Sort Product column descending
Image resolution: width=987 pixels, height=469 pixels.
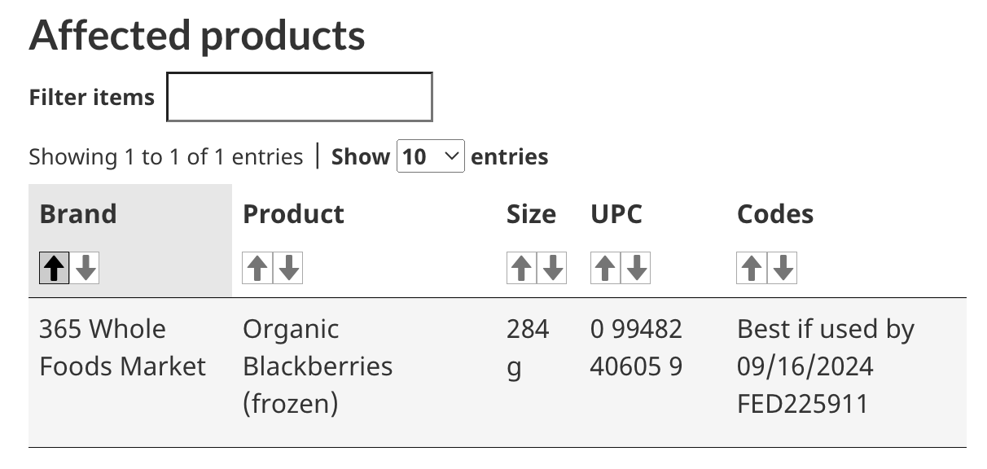[287, 267]
